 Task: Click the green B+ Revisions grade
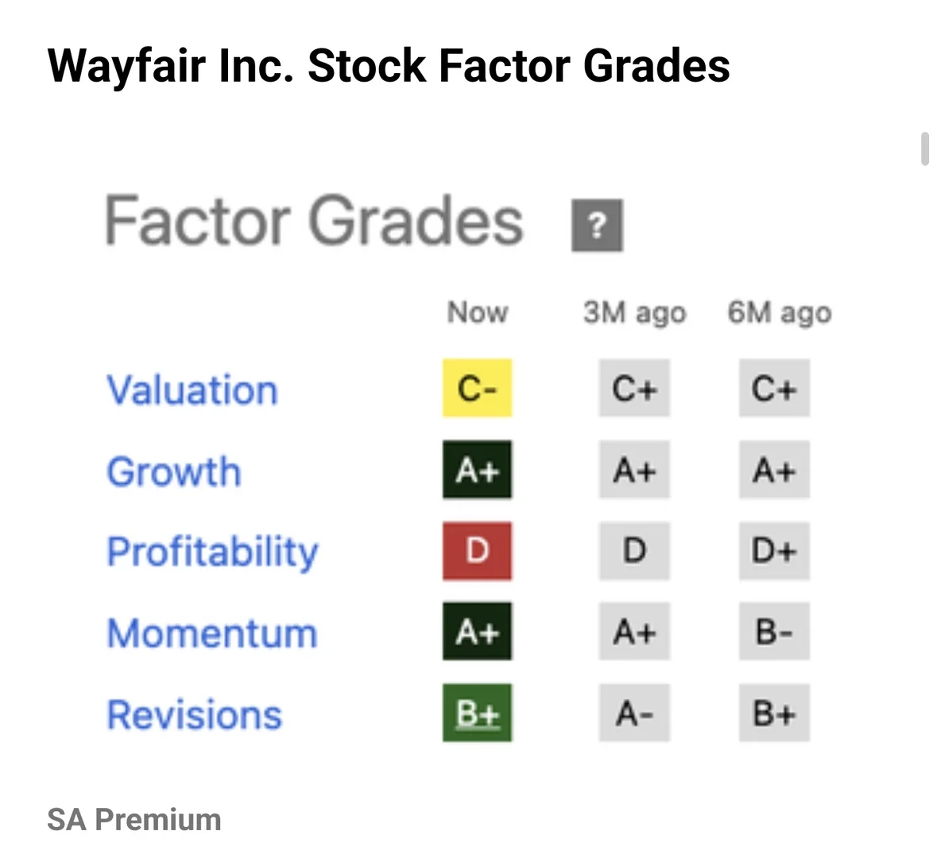coord(477,713)
